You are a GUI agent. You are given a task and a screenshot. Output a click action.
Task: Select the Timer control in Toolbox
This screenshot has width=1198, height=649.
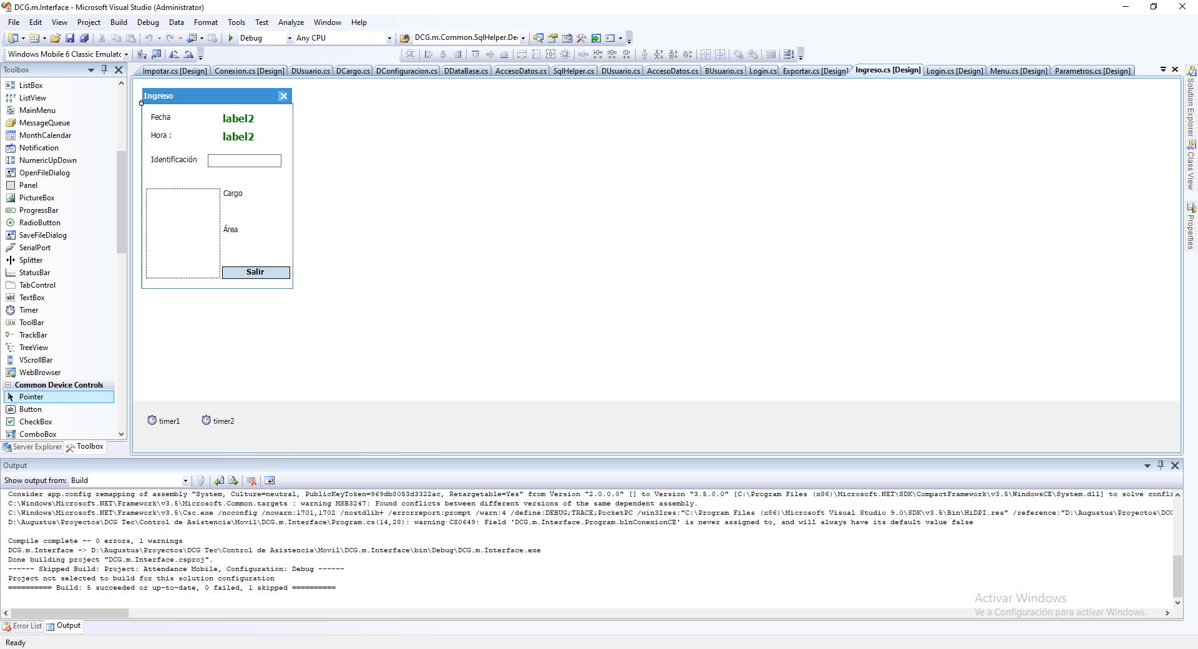tap(29, 310)
